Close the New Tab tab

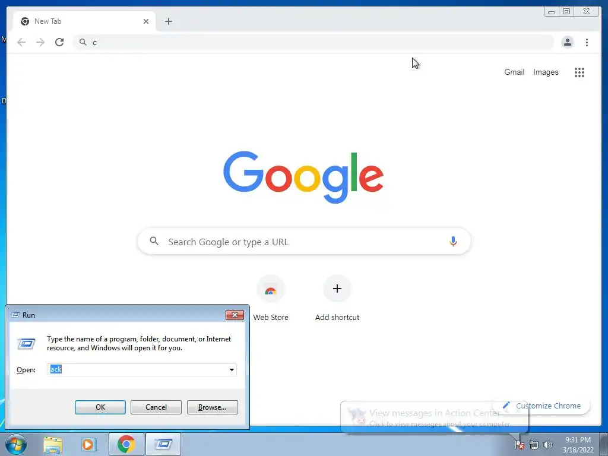coord(146,21)
